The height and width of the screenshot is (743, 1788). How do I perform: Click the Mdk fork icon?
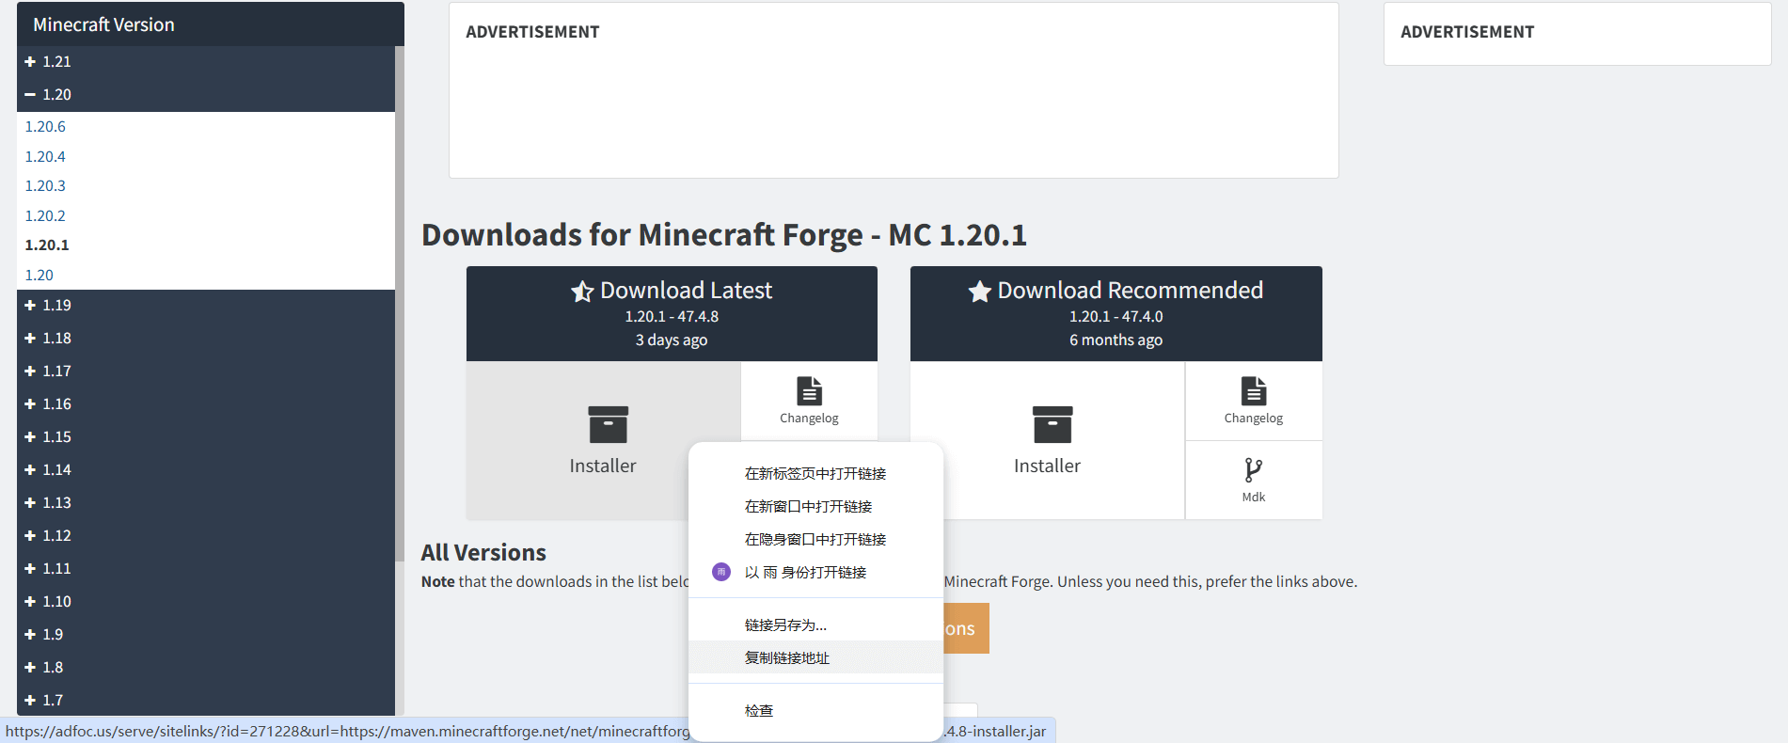tap(1253, 469)
